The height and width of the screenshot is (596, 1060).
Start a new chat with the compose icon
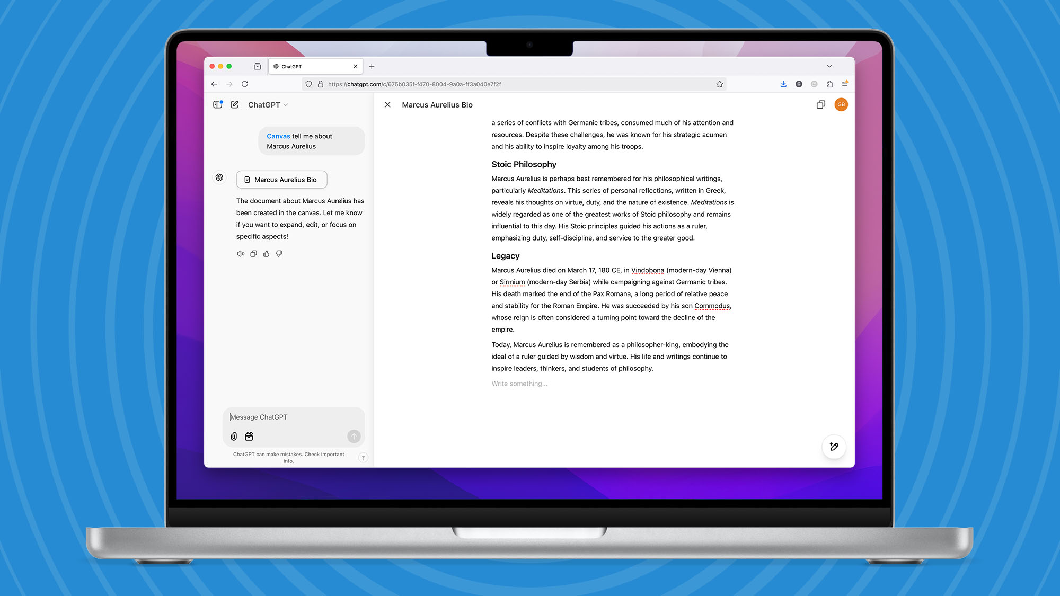tap(235, 104)
